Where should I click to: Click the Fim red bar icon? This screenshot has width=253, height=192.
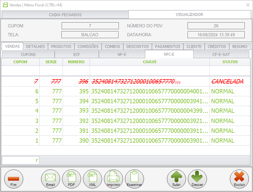[x=14, y=179]
